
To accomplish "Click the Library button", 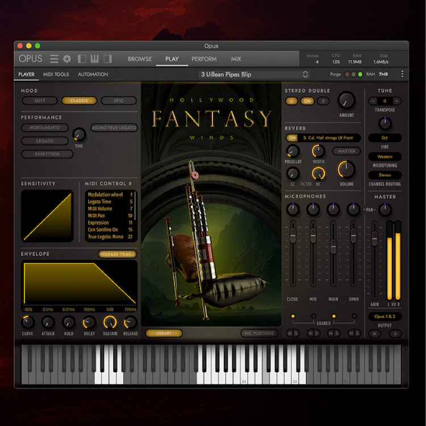I will (164, 333).
